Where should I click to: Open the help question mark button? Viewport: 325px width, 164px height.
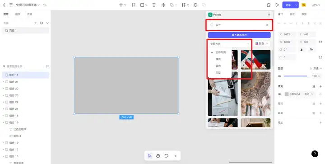click(315, 154)
